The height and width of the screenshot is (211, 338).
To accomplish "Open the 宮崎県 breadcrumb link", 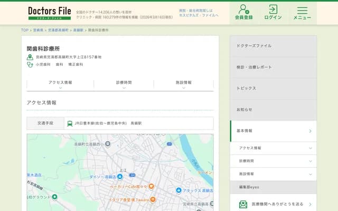I will point(38,30).
